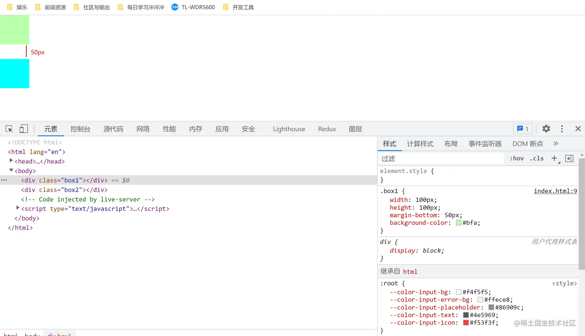Open the 图层 tab
Viewport: 585px width, 336px height.
356,129
